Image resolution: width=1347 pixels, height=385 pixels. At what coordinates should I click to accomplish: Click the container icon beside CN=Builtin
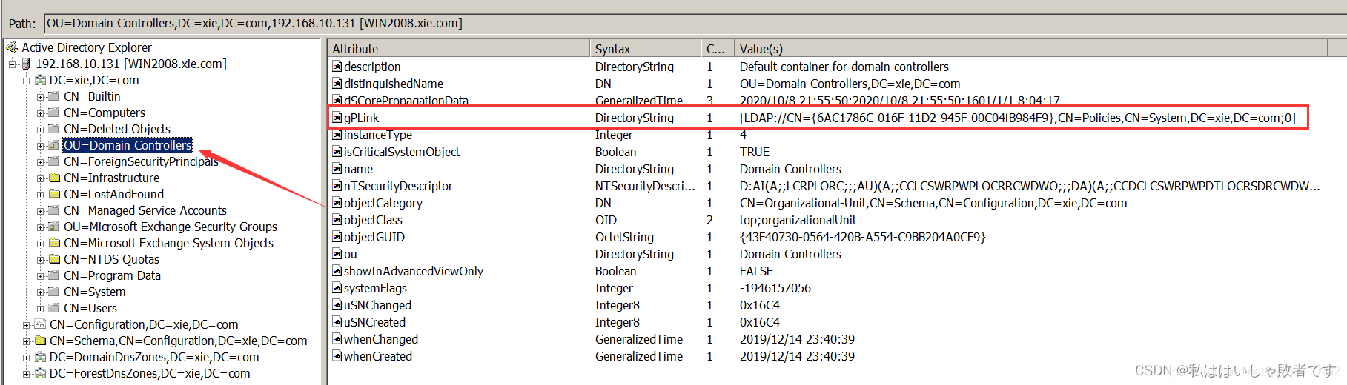point(54,96)
